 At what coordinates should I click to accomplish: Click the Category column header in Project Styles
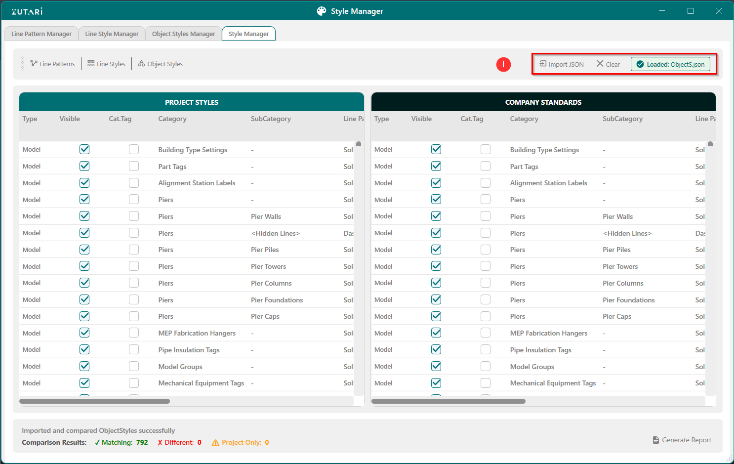[172, 119]
